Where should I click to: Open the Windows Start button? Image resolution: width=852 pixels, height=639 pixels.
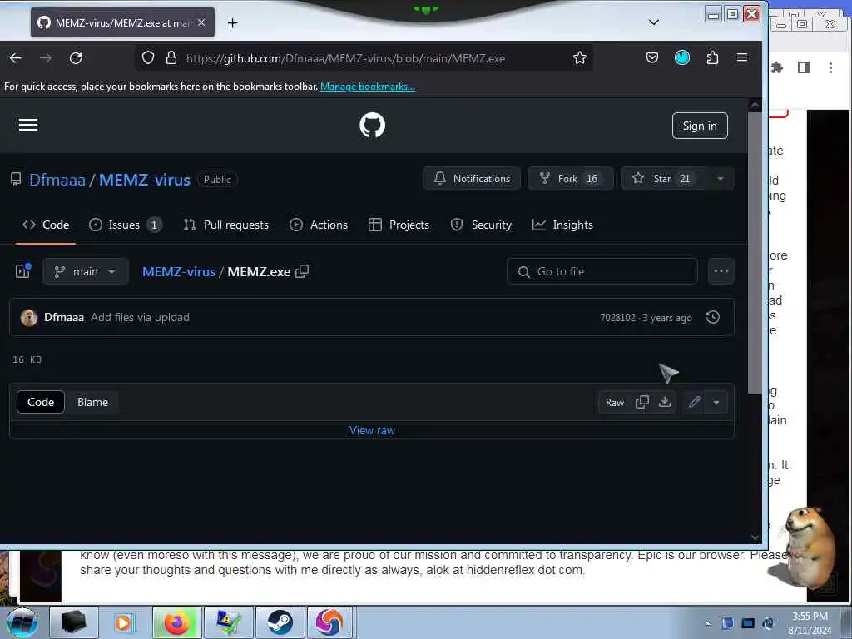point(22,622)
